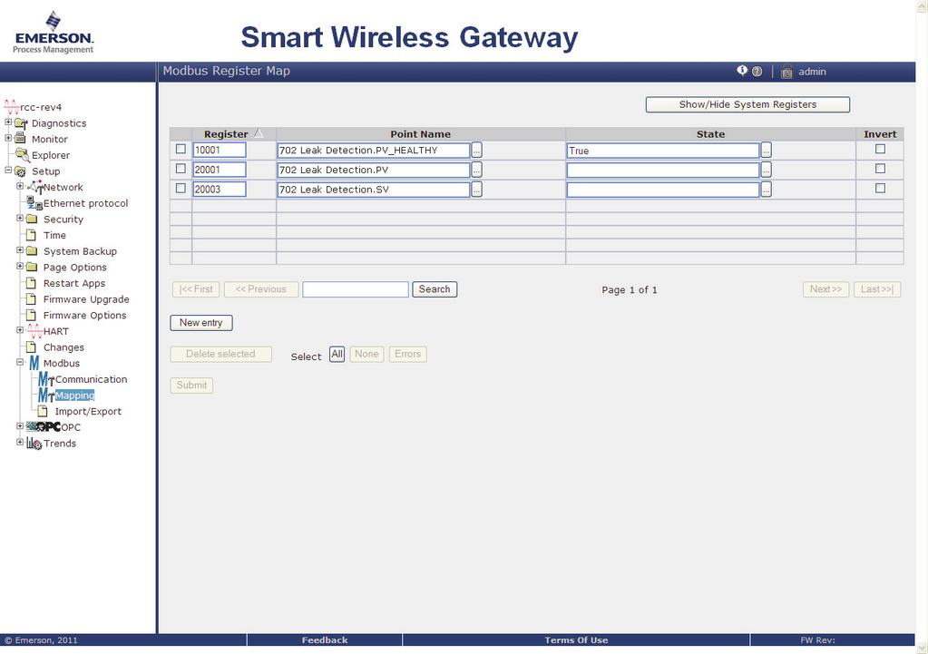Click the Security folder icon
The width and height of the screenshot is (928, 654).
32,219
